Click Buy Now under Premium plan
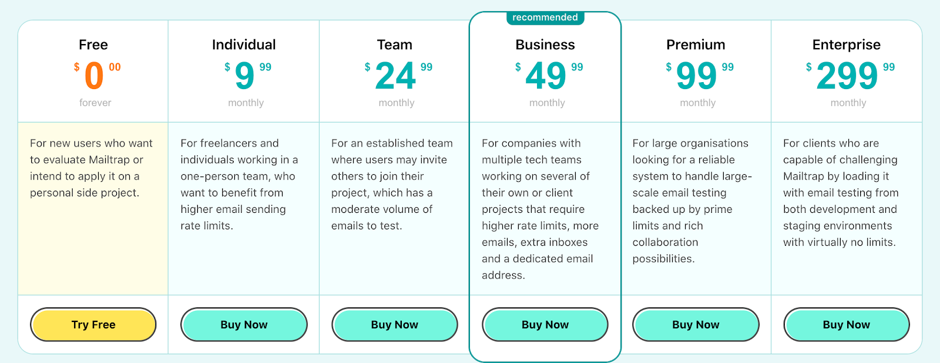The image size is (940, 363). click(696, 324)
